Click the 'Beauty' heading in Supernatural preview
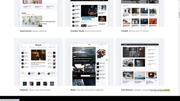The height and width of the screenshot is (101, 180). [x=24, y=13]
